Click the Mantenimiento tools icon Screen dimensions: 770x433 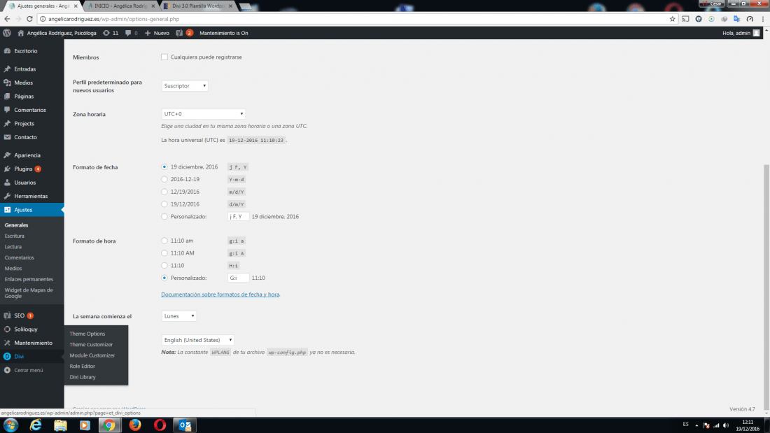coord(8,343)
